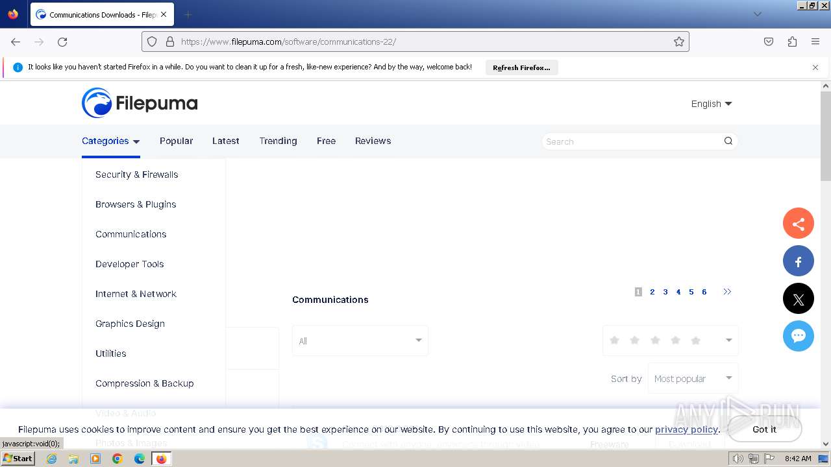Go to page 4 of results

click(x=678, y=292)
